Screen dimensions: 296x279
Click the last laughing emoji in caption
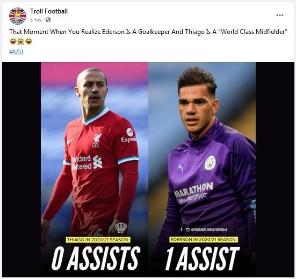(28, 41)
